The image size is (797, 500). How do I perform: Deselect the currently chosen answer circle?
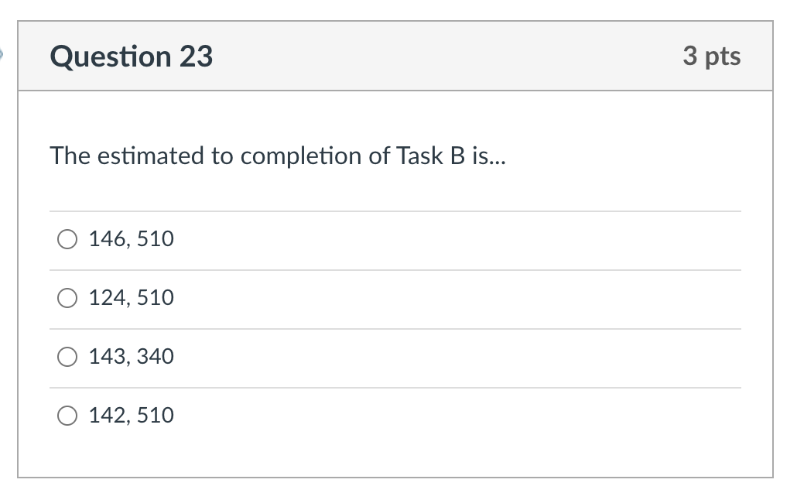coord(67,239)
